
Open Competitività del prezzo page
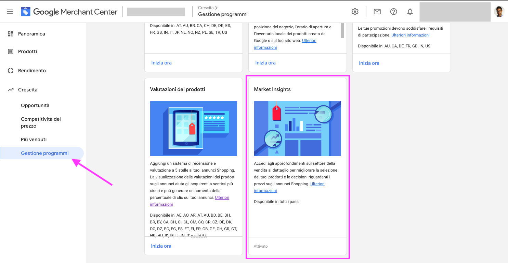click(x=41, y=122)
